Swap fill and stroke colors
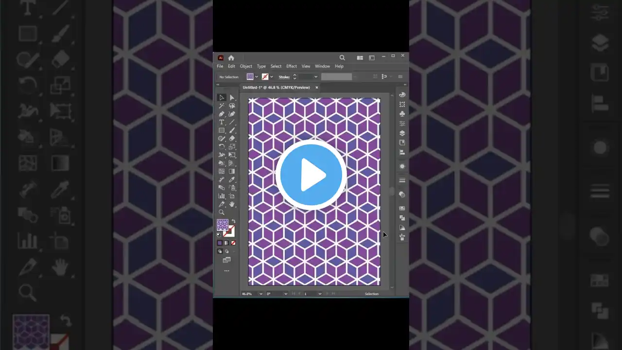Viewport: 622px width, 350px height. (x=233, y=221)
